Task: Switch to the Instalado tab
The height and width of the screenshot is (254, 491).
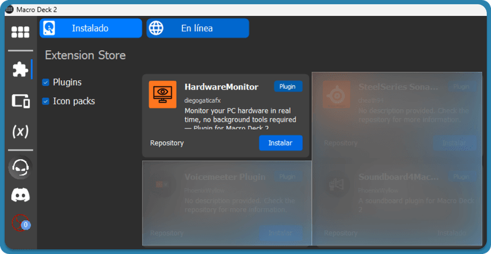Action: [91, 28]
